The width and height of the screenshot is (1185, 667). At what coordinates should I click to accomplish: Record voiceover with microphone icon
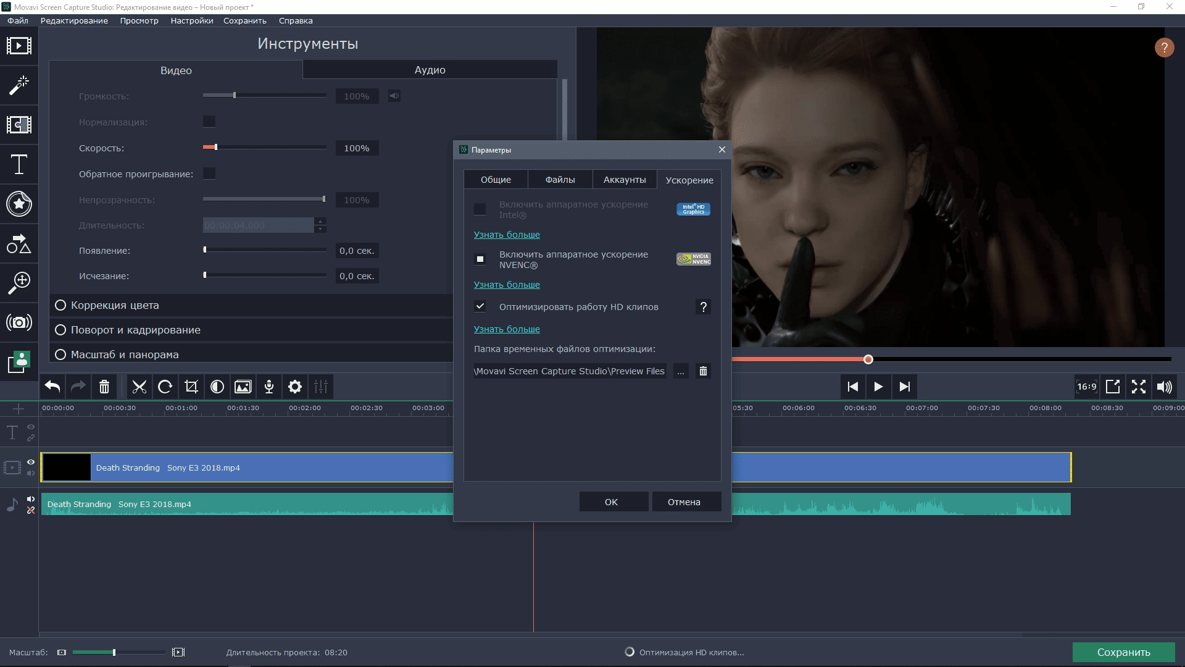(x=269, y=387)
